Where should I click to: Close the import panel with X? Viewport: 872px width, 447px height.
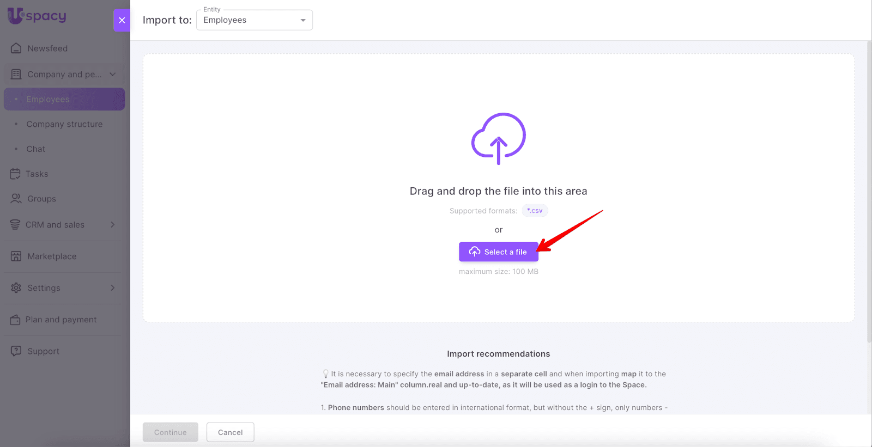(122, 20)
